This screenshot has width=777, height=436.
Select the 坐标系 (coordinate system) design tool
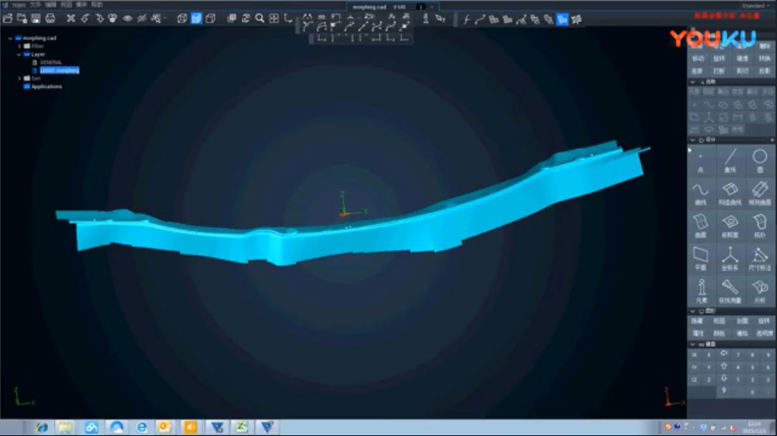730,259
